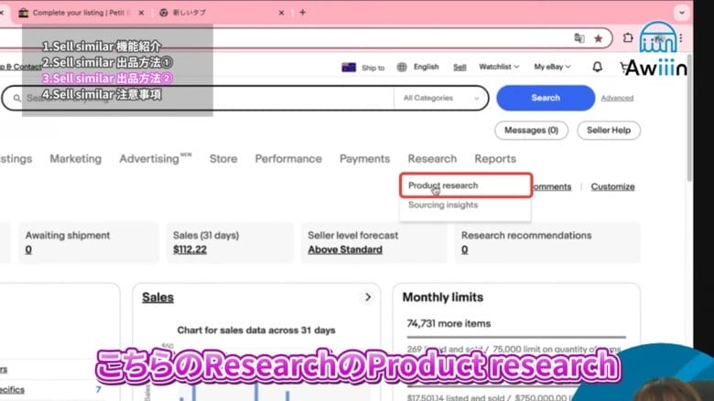Click the Customize link

pos(612,186)
